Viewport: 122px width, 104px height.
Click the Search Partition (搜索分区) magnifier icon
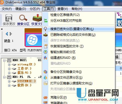tap(23, 18)
